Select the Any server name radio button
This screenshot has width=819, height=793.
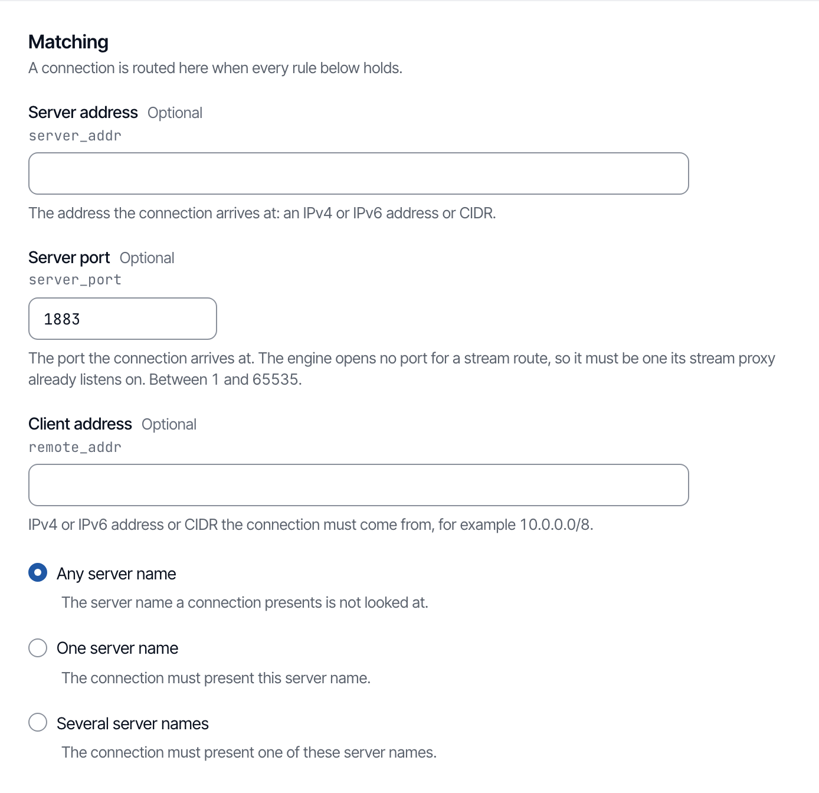[x=38, y=573]
